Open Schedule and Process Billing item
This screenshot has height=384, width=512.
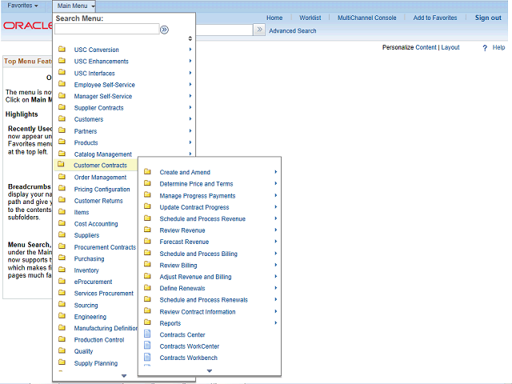(x=198, y=254)
